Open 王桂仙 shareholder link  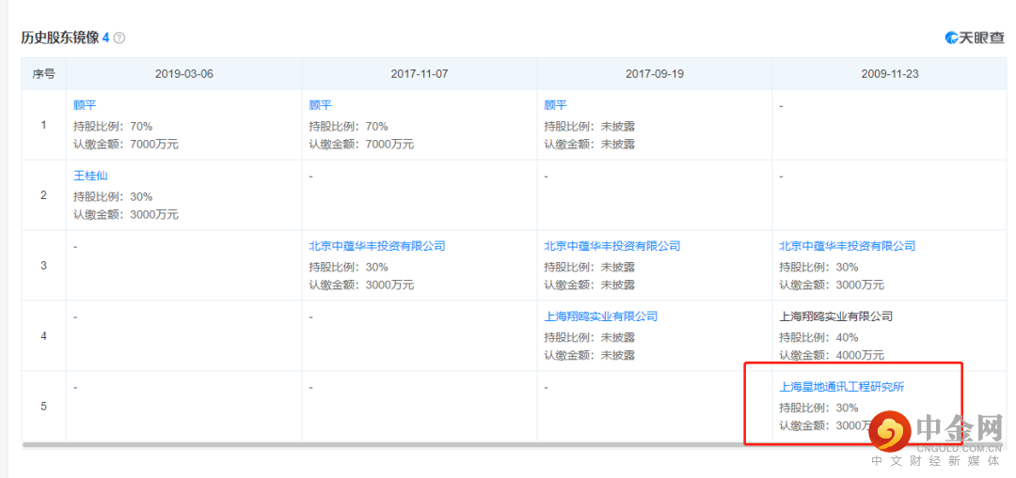[90, 176]
